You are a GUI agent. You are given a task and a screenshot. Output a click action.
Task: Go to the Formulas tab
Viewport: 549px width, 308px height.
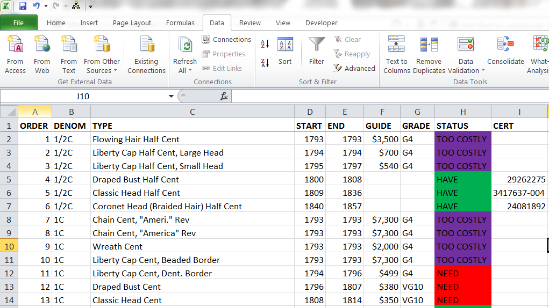(180, 23)
